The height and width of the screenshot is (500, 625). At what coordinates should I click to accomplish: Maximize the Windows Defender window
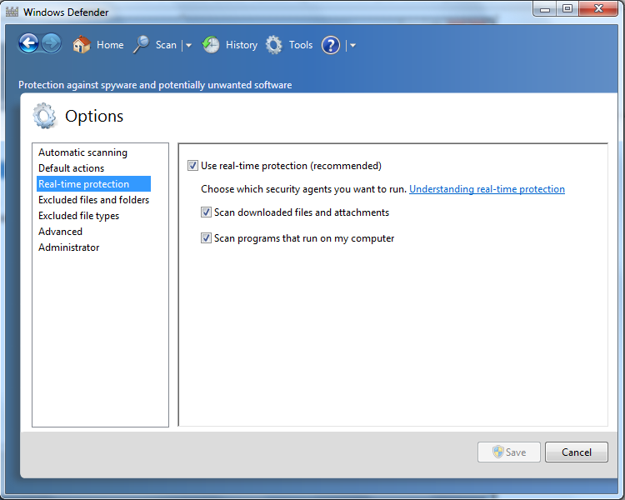point(567,9)
